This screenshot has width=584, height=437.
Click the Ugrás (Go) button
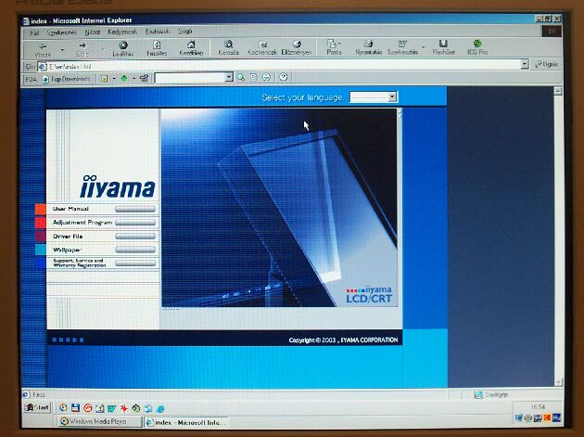(547, 64)
